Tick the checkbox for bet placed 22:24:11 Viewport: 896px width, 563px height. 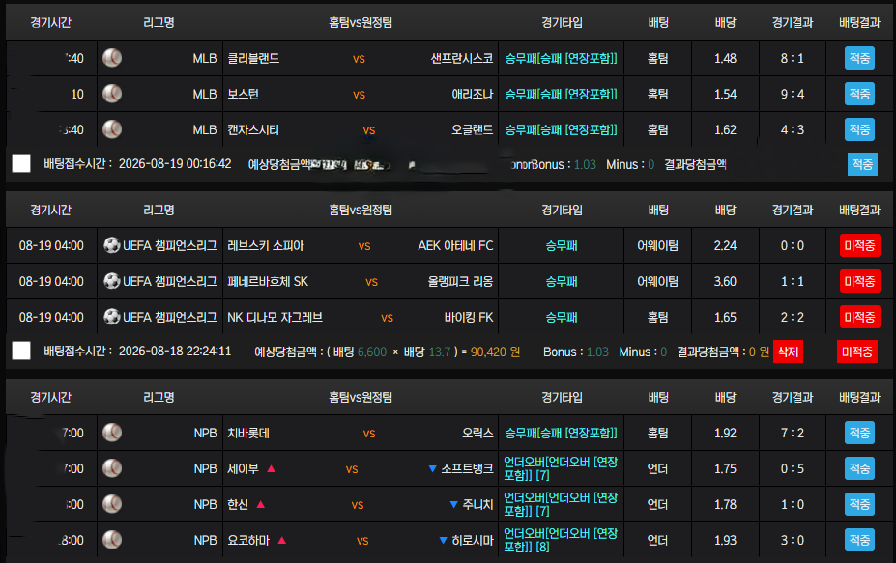tap(21, 351)
